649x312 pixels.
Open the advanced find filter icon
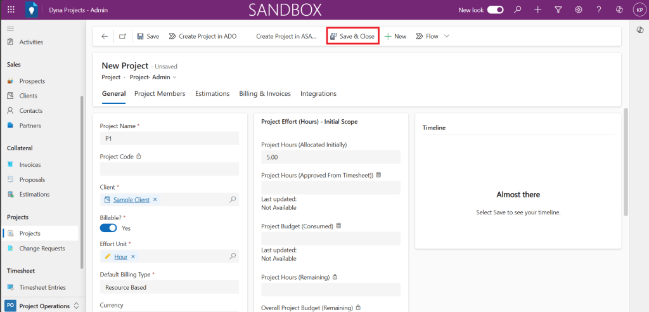pyautogui.click(x=558, y=10)
